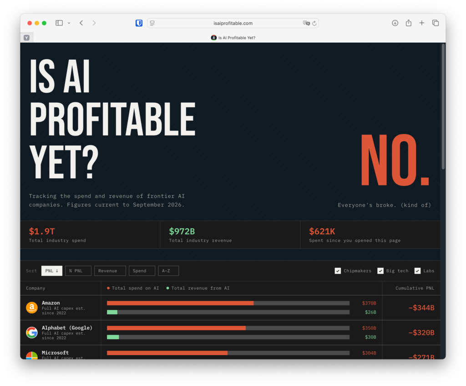Click the $30B revenue value
Viewport: 466px width, 386px height.
click(x=370, y=337)
